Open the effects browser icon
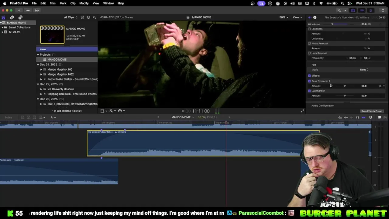The width and height of the screenshot is (389, 219). point(379,117)
